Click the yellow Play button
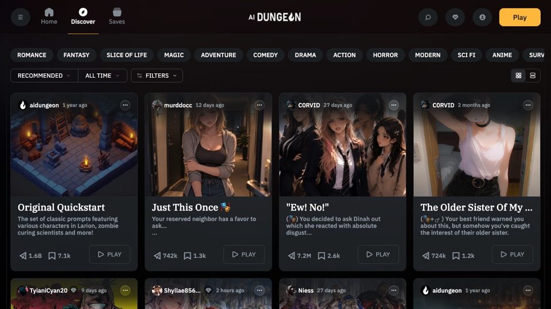This screenshot has height=309, width=551. pyautogui.click(x=520, y=17)
